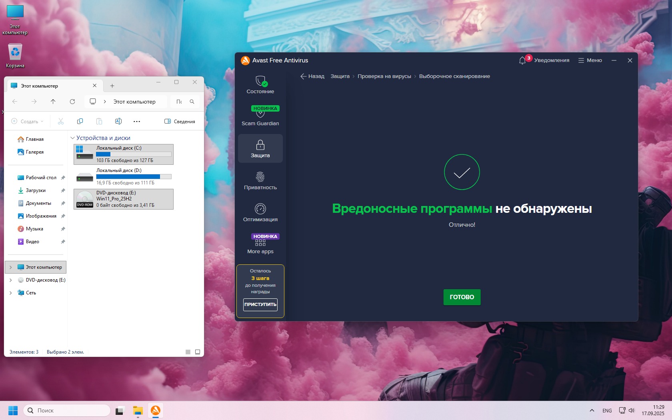Click the Explorer search box
The width and height of the screenshot is (672, 420).
coord(185,102)
